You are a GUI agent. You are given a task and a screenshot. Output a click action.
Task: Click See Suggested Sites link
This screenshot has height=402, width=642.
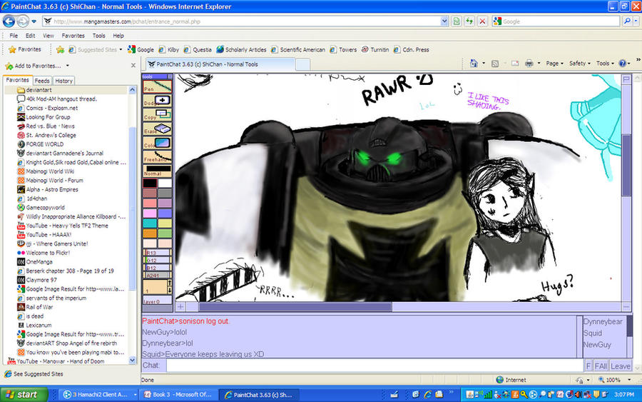pos(34,374)
